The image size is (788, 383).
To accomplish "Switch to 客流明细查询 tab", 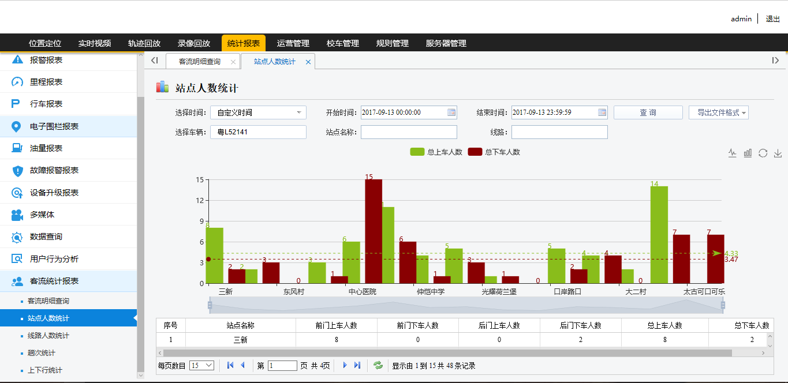I will (199, 61).
